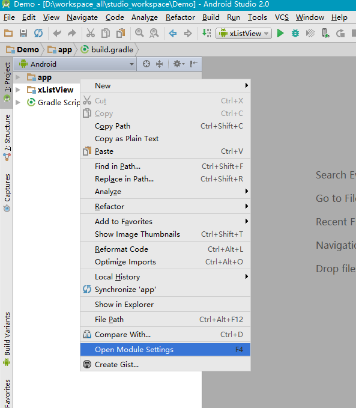Viewport: 356px width, 408px height.
Task: Open the AVD Manager phone icon
Action: tap(325, 33)
